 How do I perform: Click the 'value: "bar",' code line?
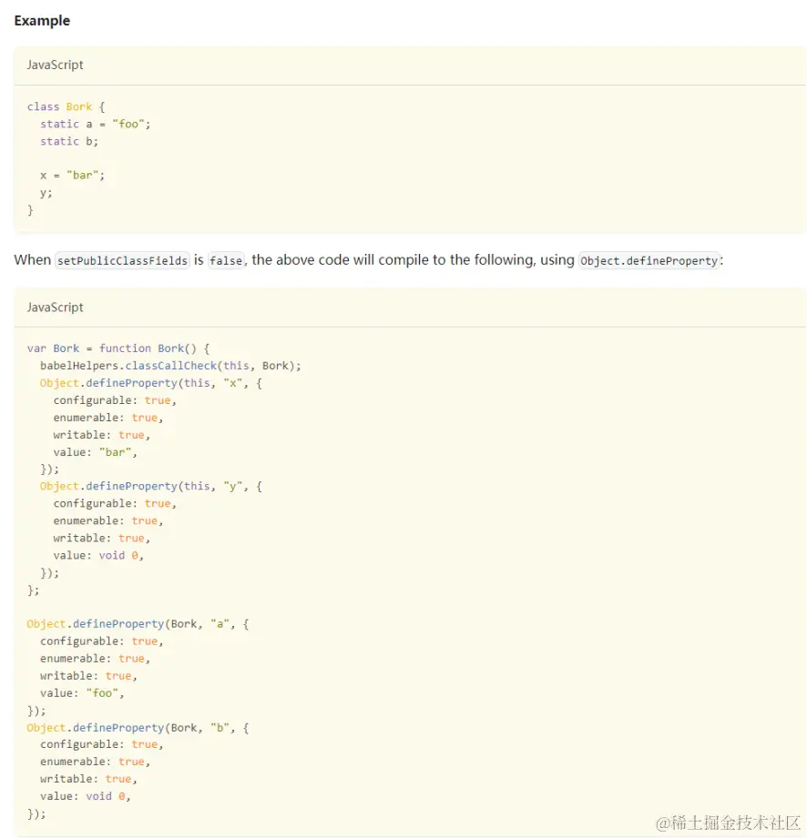click(x=96, y=452)
